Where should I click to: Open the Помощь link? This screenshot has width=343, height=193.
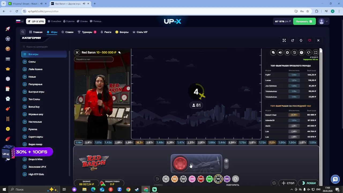96,21
